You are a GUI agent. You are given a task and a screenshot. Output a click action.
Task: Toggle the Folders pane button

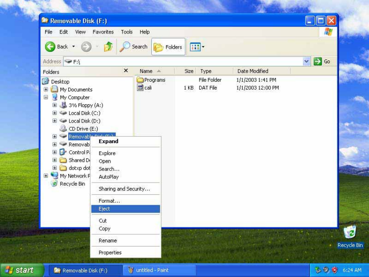click(168, 47)
